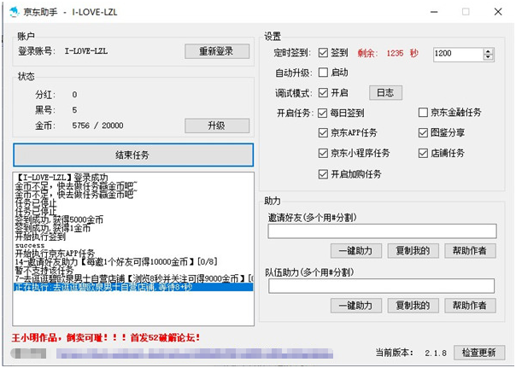Image resolution: width=516 pixels, height=368 pixels.
Task: Click the 邀请好友 input field
Action: 382,231
